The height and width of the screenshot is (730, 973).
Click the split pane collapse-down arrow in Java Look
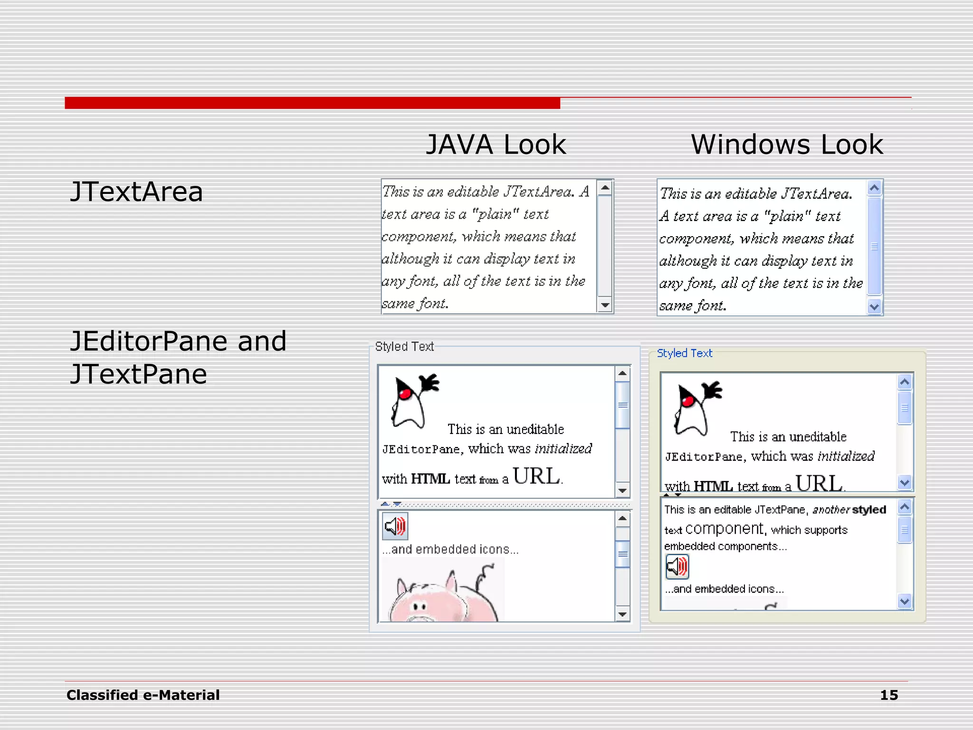coord(397,504)
